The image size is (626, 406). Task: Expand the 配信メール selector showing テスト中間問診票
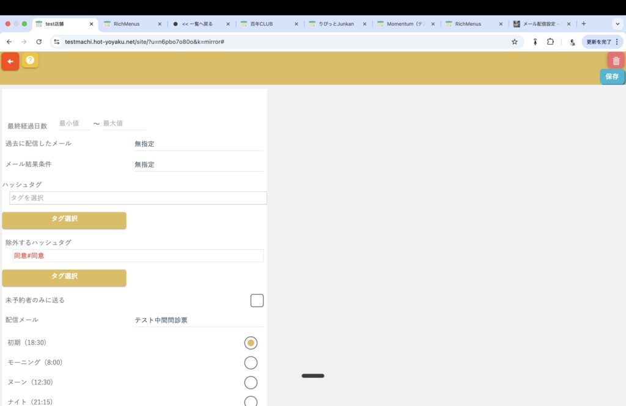199,321
